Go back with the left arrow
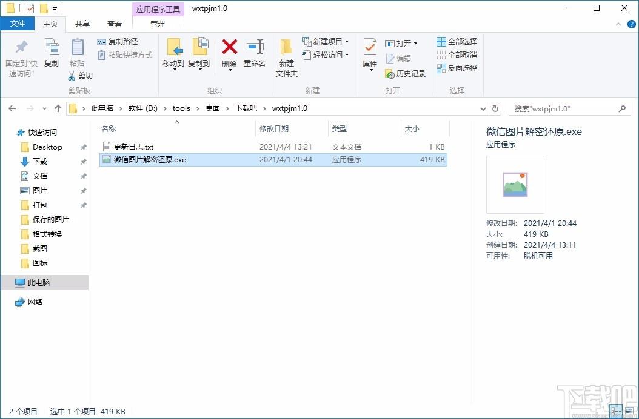This screenshot has width=639, height=419. point(12,108)
